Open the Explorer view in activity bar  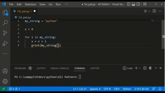coord(5,13)
